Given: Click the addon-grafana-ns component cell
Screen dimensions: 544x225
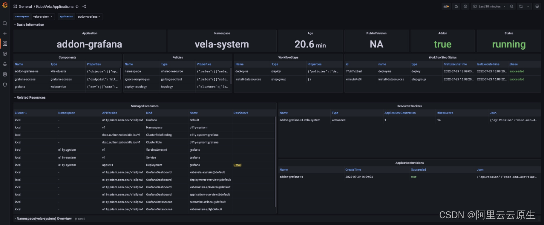Looking at the screenshot, I should pos(26,71).
